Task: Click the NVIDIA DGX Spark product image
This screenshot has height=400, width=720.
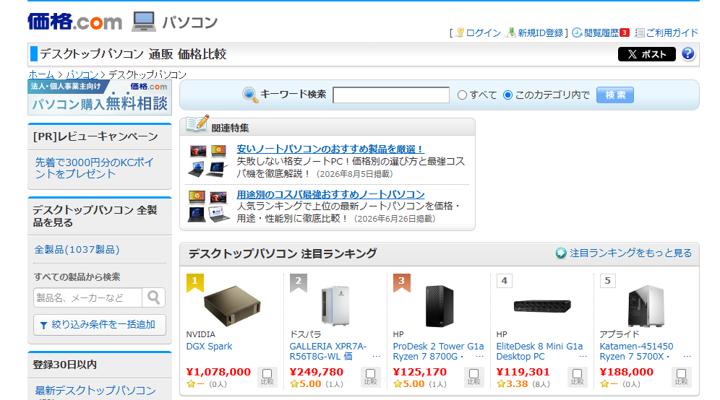Action: tap(232, 305)
